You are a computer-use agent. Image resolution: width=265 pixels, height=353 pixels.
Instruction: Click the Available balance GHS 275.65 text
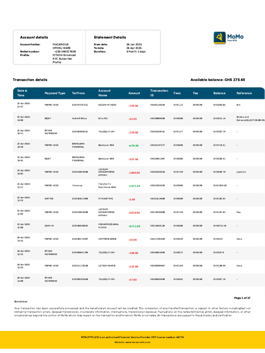[x=217, y=80]
